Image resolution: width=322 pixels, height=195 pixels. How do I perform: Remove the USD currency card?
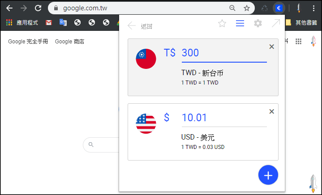point(271,111)
